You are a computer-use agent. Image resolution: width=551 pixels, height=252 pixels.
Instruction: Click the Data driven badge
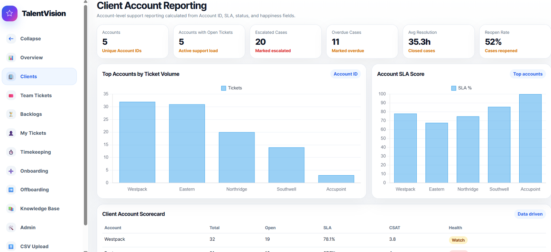pos(530,214)
